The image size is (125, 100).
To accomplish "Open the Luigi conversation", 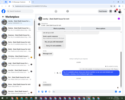I will coord(17,64).
